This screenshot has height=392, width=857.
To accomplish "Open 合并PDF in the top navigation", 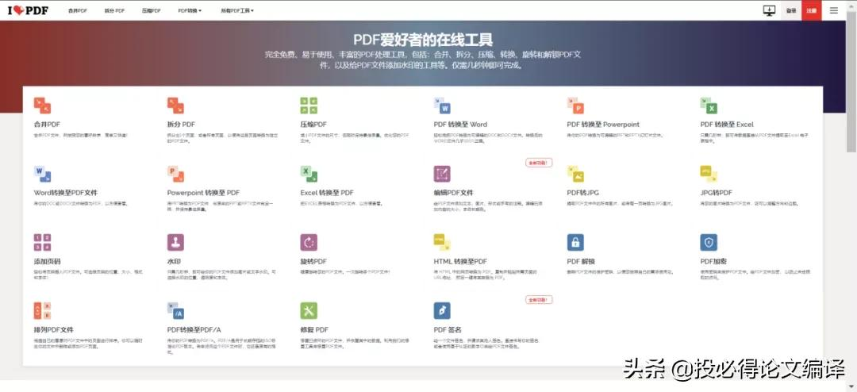I will coord(78,10).
